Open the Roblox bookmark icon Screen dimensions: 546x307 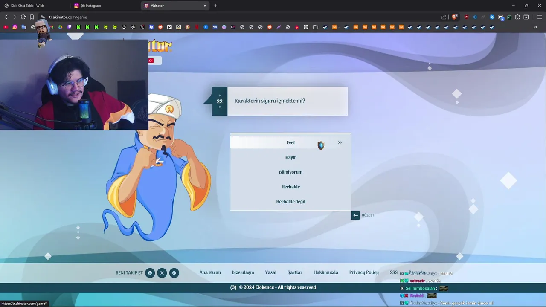tap(151, 27)
